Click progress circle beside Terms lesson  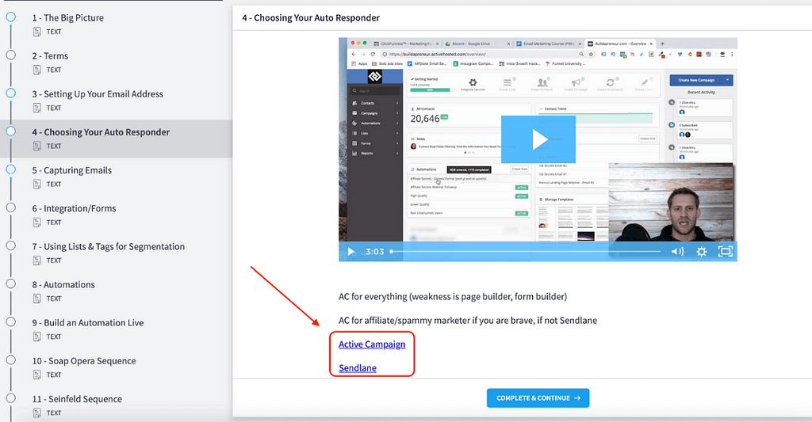click(x=10, y=55)
